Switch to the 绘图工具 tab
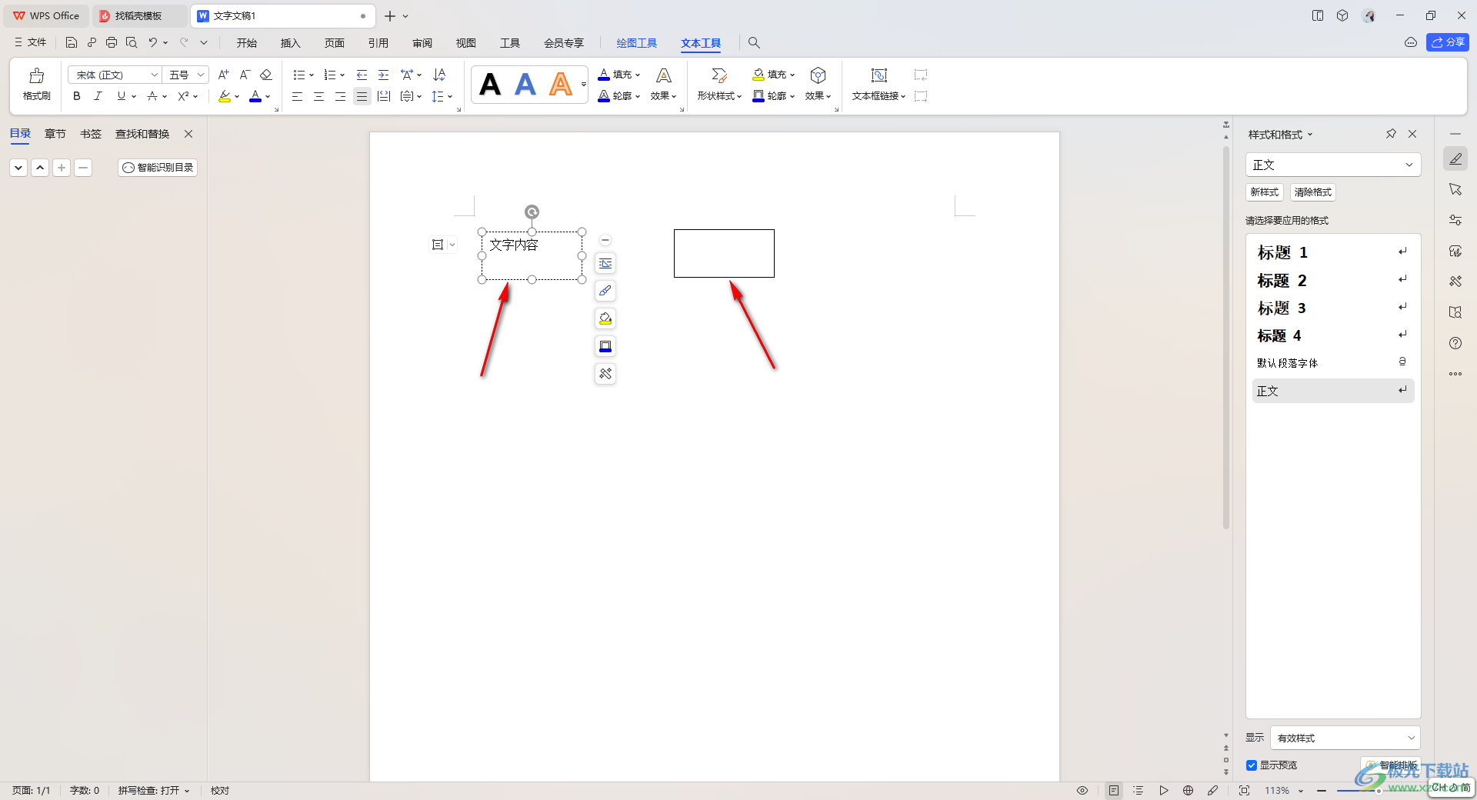 [x=637, y=43]
